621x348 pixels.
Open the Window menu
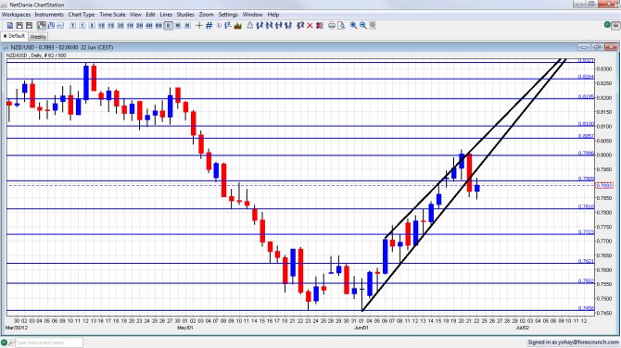pyautogui.click(x=252, y=14)
